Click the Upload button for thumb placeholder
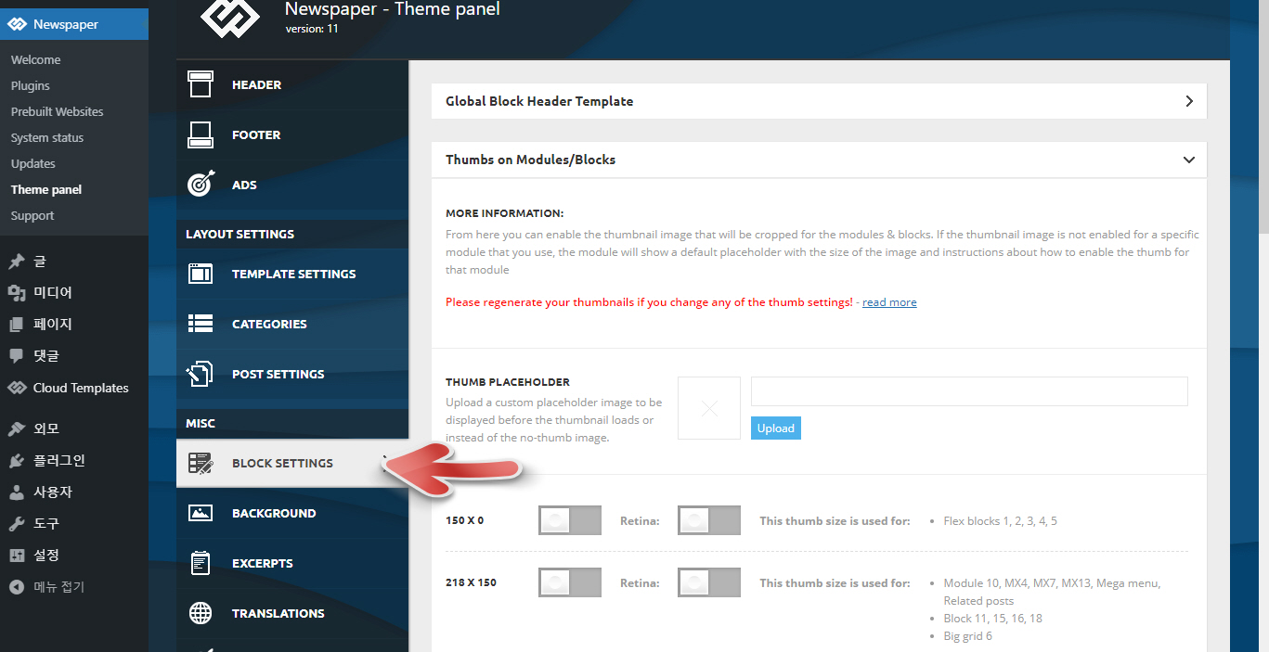The height and width of the screenshot is (652, 1269). coord(776,428)
